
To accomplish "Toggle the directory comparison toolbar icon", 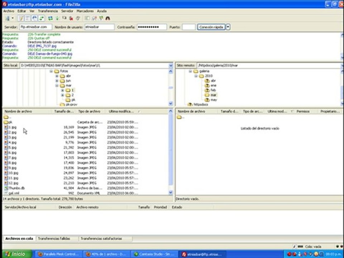I will tap(94, 18).
